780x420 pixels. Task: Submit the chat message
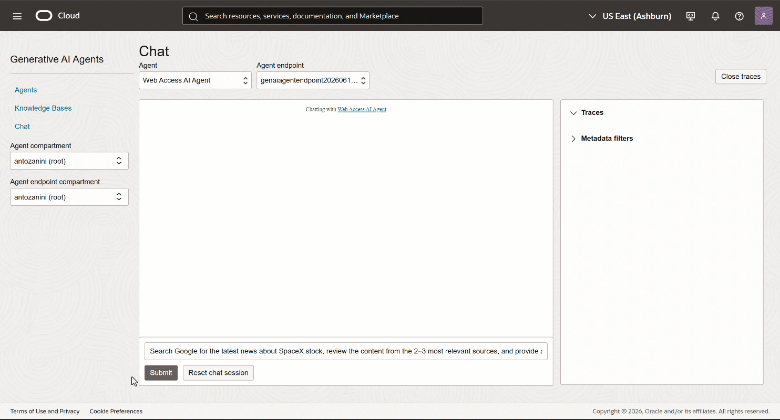point(161,373)
